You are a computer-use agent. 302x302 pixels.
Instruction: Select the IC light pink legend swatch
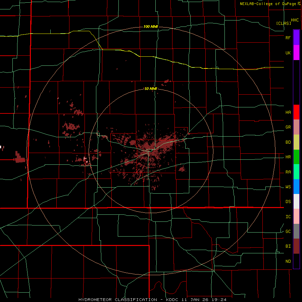[x=296, y=216]
